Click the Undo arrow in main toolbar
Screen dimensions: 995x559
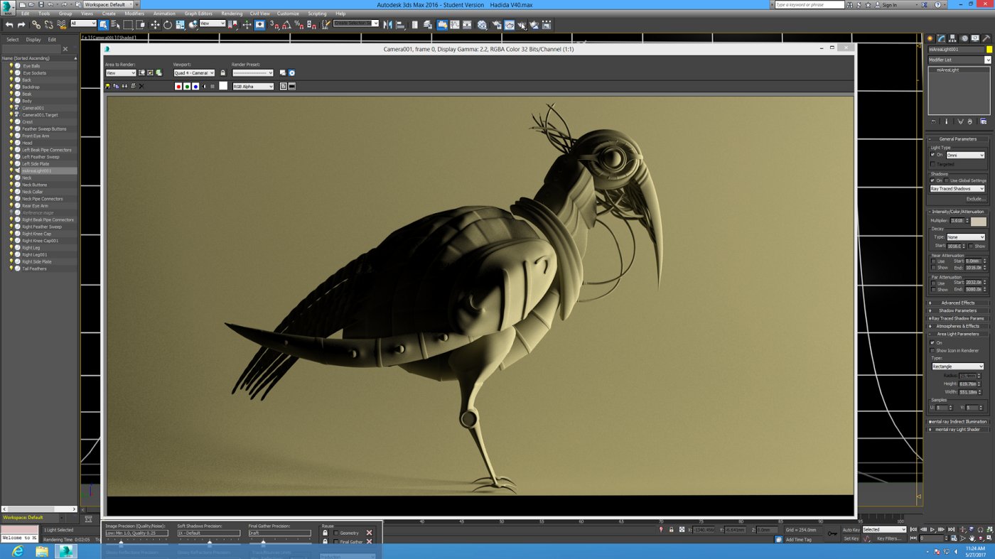tap(9, 25)
